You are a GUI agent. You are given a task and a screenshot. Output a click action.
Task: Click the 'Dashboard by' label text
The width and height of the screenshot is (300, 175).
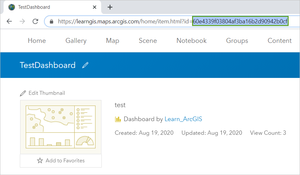coord(143,119)
